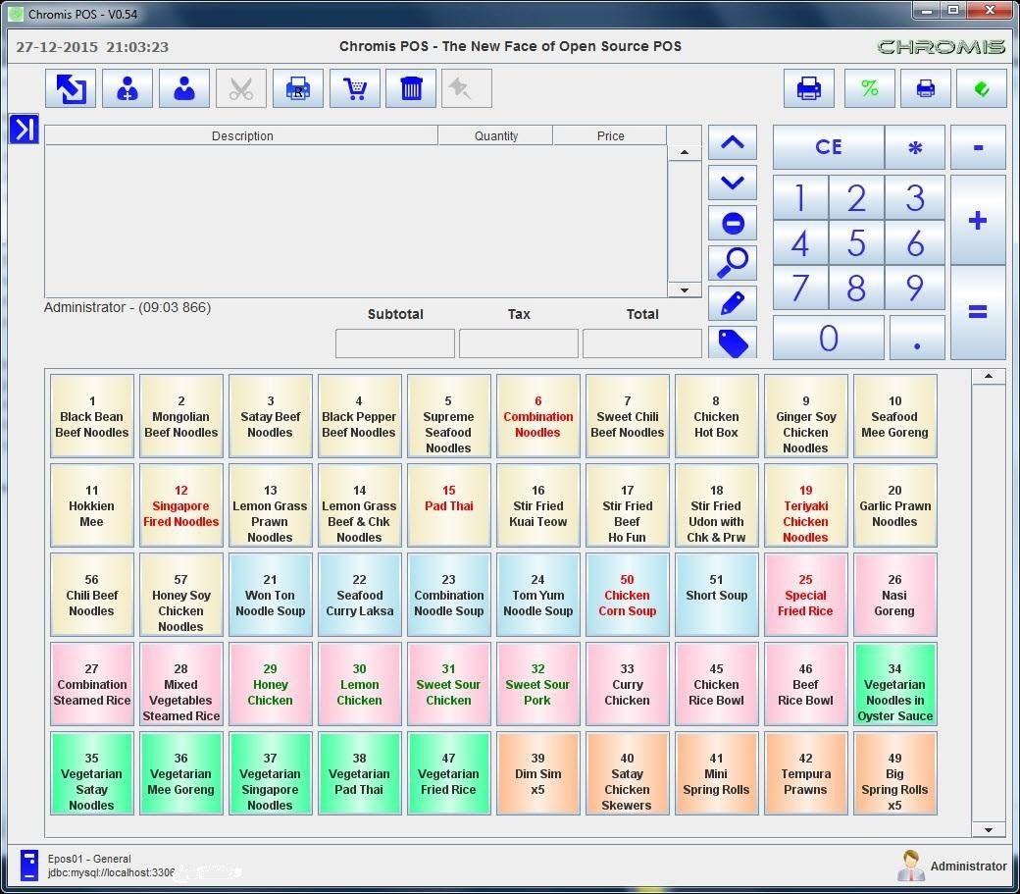
Task: Click the add new customer icon
Action: click(x=127, y=88)
